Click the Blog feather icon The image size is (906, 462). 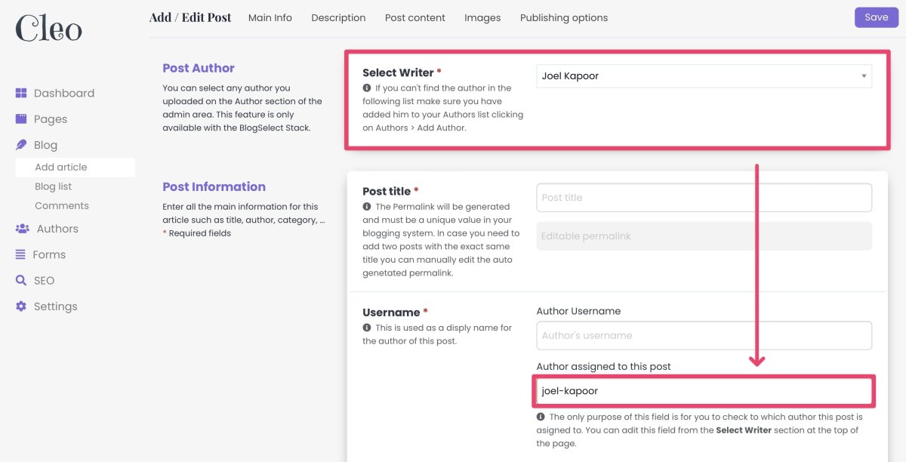[21, 145]
